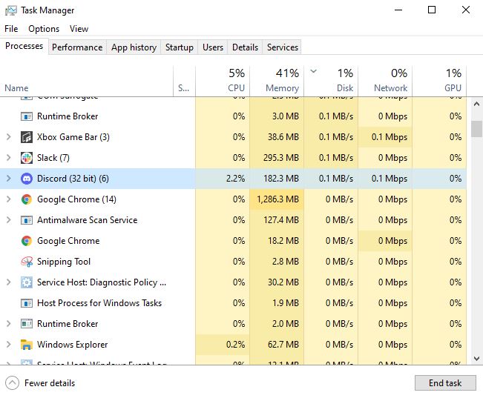Sort processes by Memory column header
Viewport: 483px width, 401px height.
coord(277,80)
